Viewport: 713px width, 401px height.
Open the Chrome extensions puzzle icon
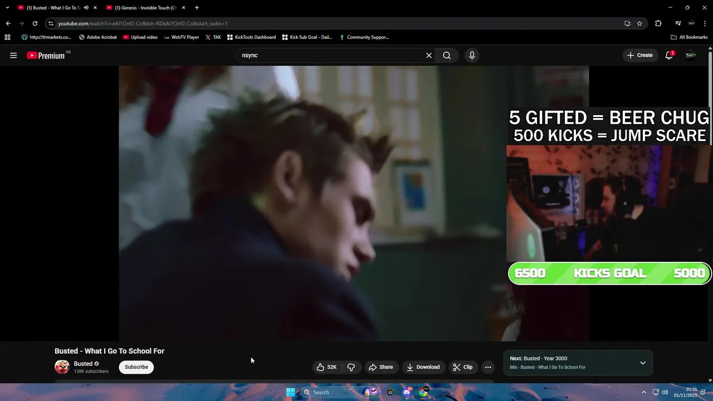click(x=658, y=23)
